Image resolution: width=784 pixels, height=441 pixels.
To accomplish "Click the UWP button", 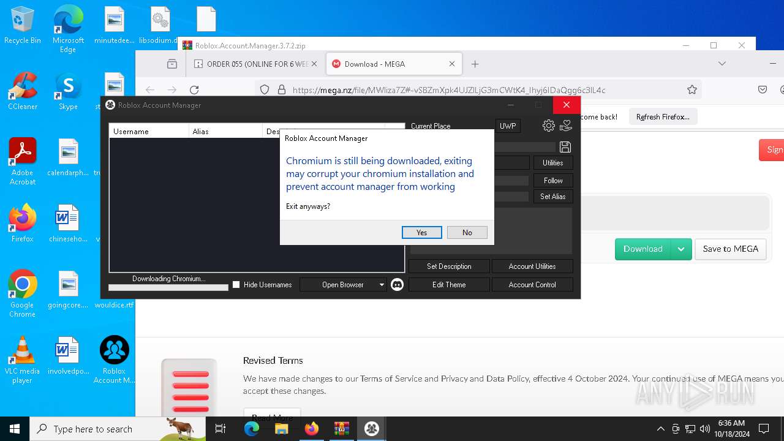I will tap(508, 126).
